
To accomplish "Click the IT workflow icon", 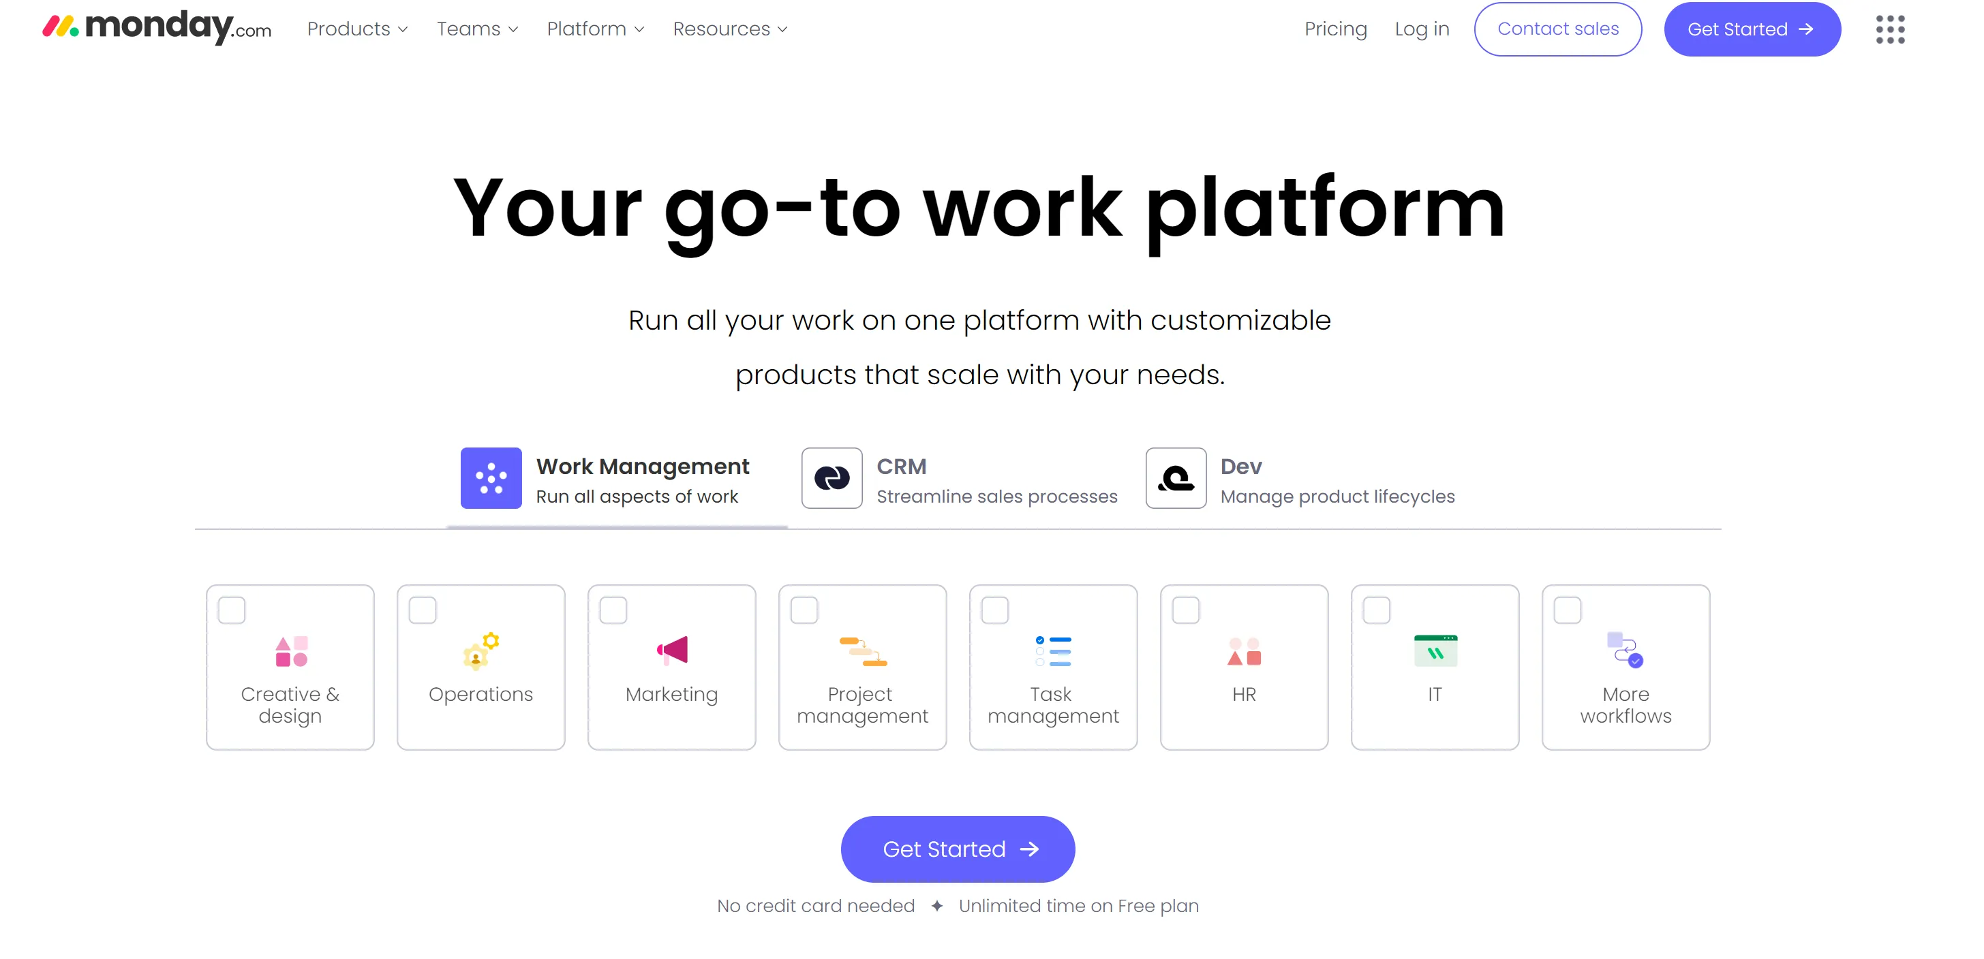I will [1435, 650].
